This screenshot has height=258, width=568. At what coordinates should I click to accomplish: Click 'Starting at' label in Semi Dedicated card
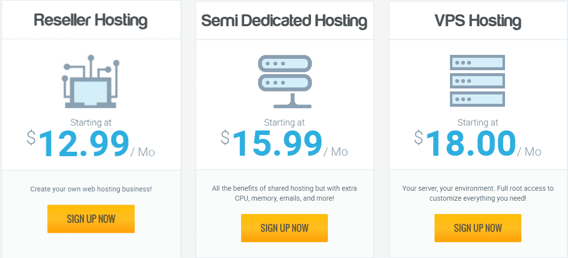(284, 123)
